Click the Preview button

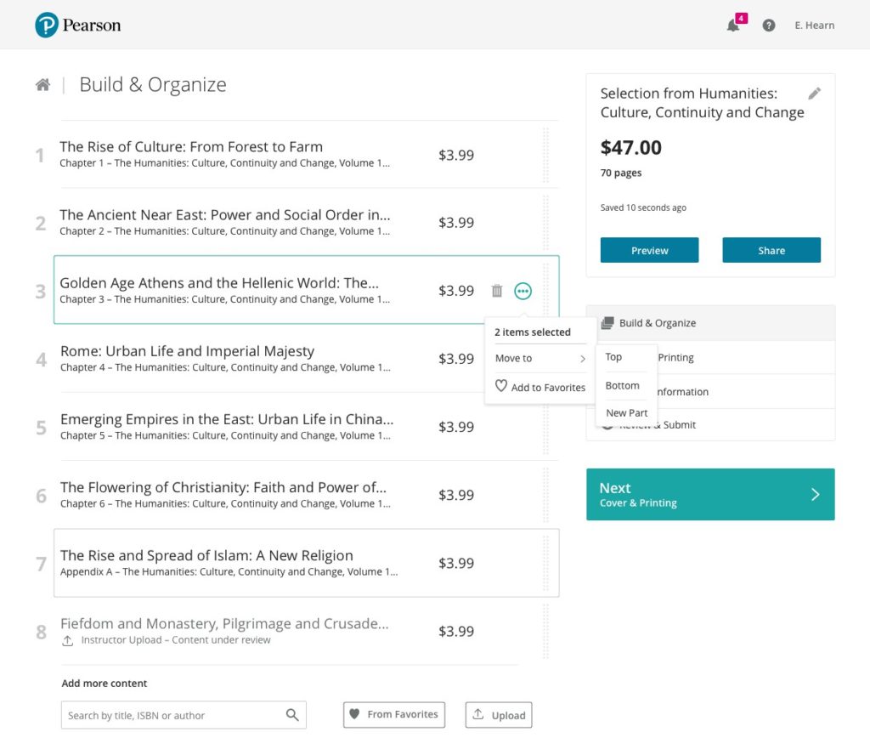(649, 250)
